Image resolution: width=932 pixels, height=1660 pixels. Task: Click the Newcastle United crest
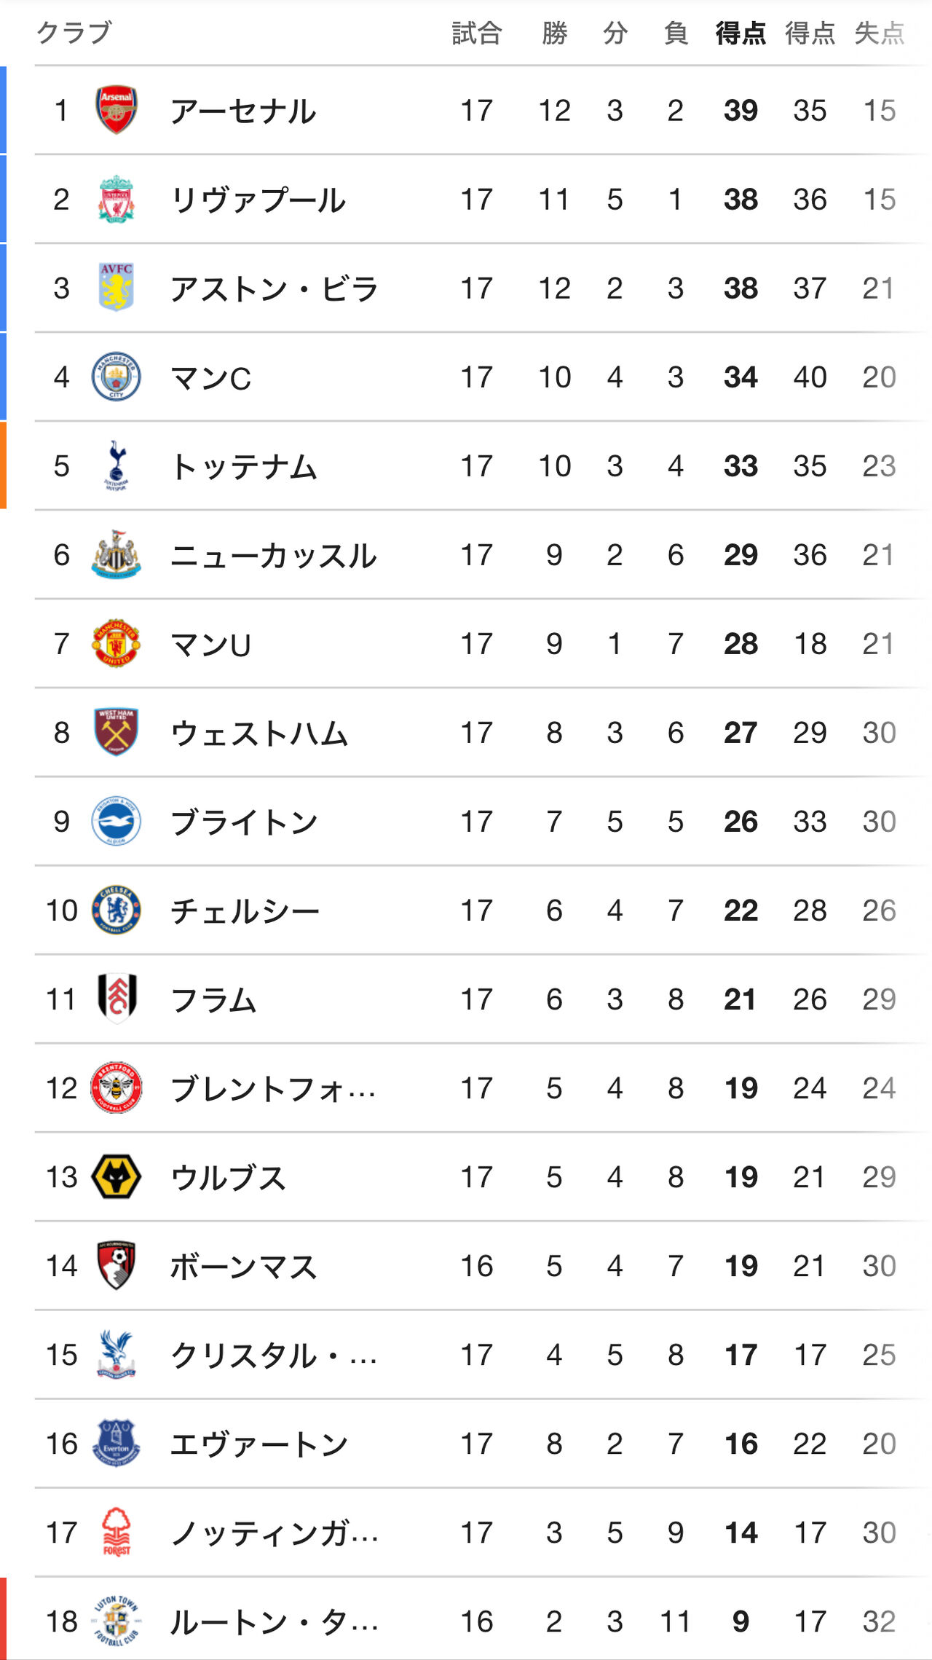pos(116,554)
